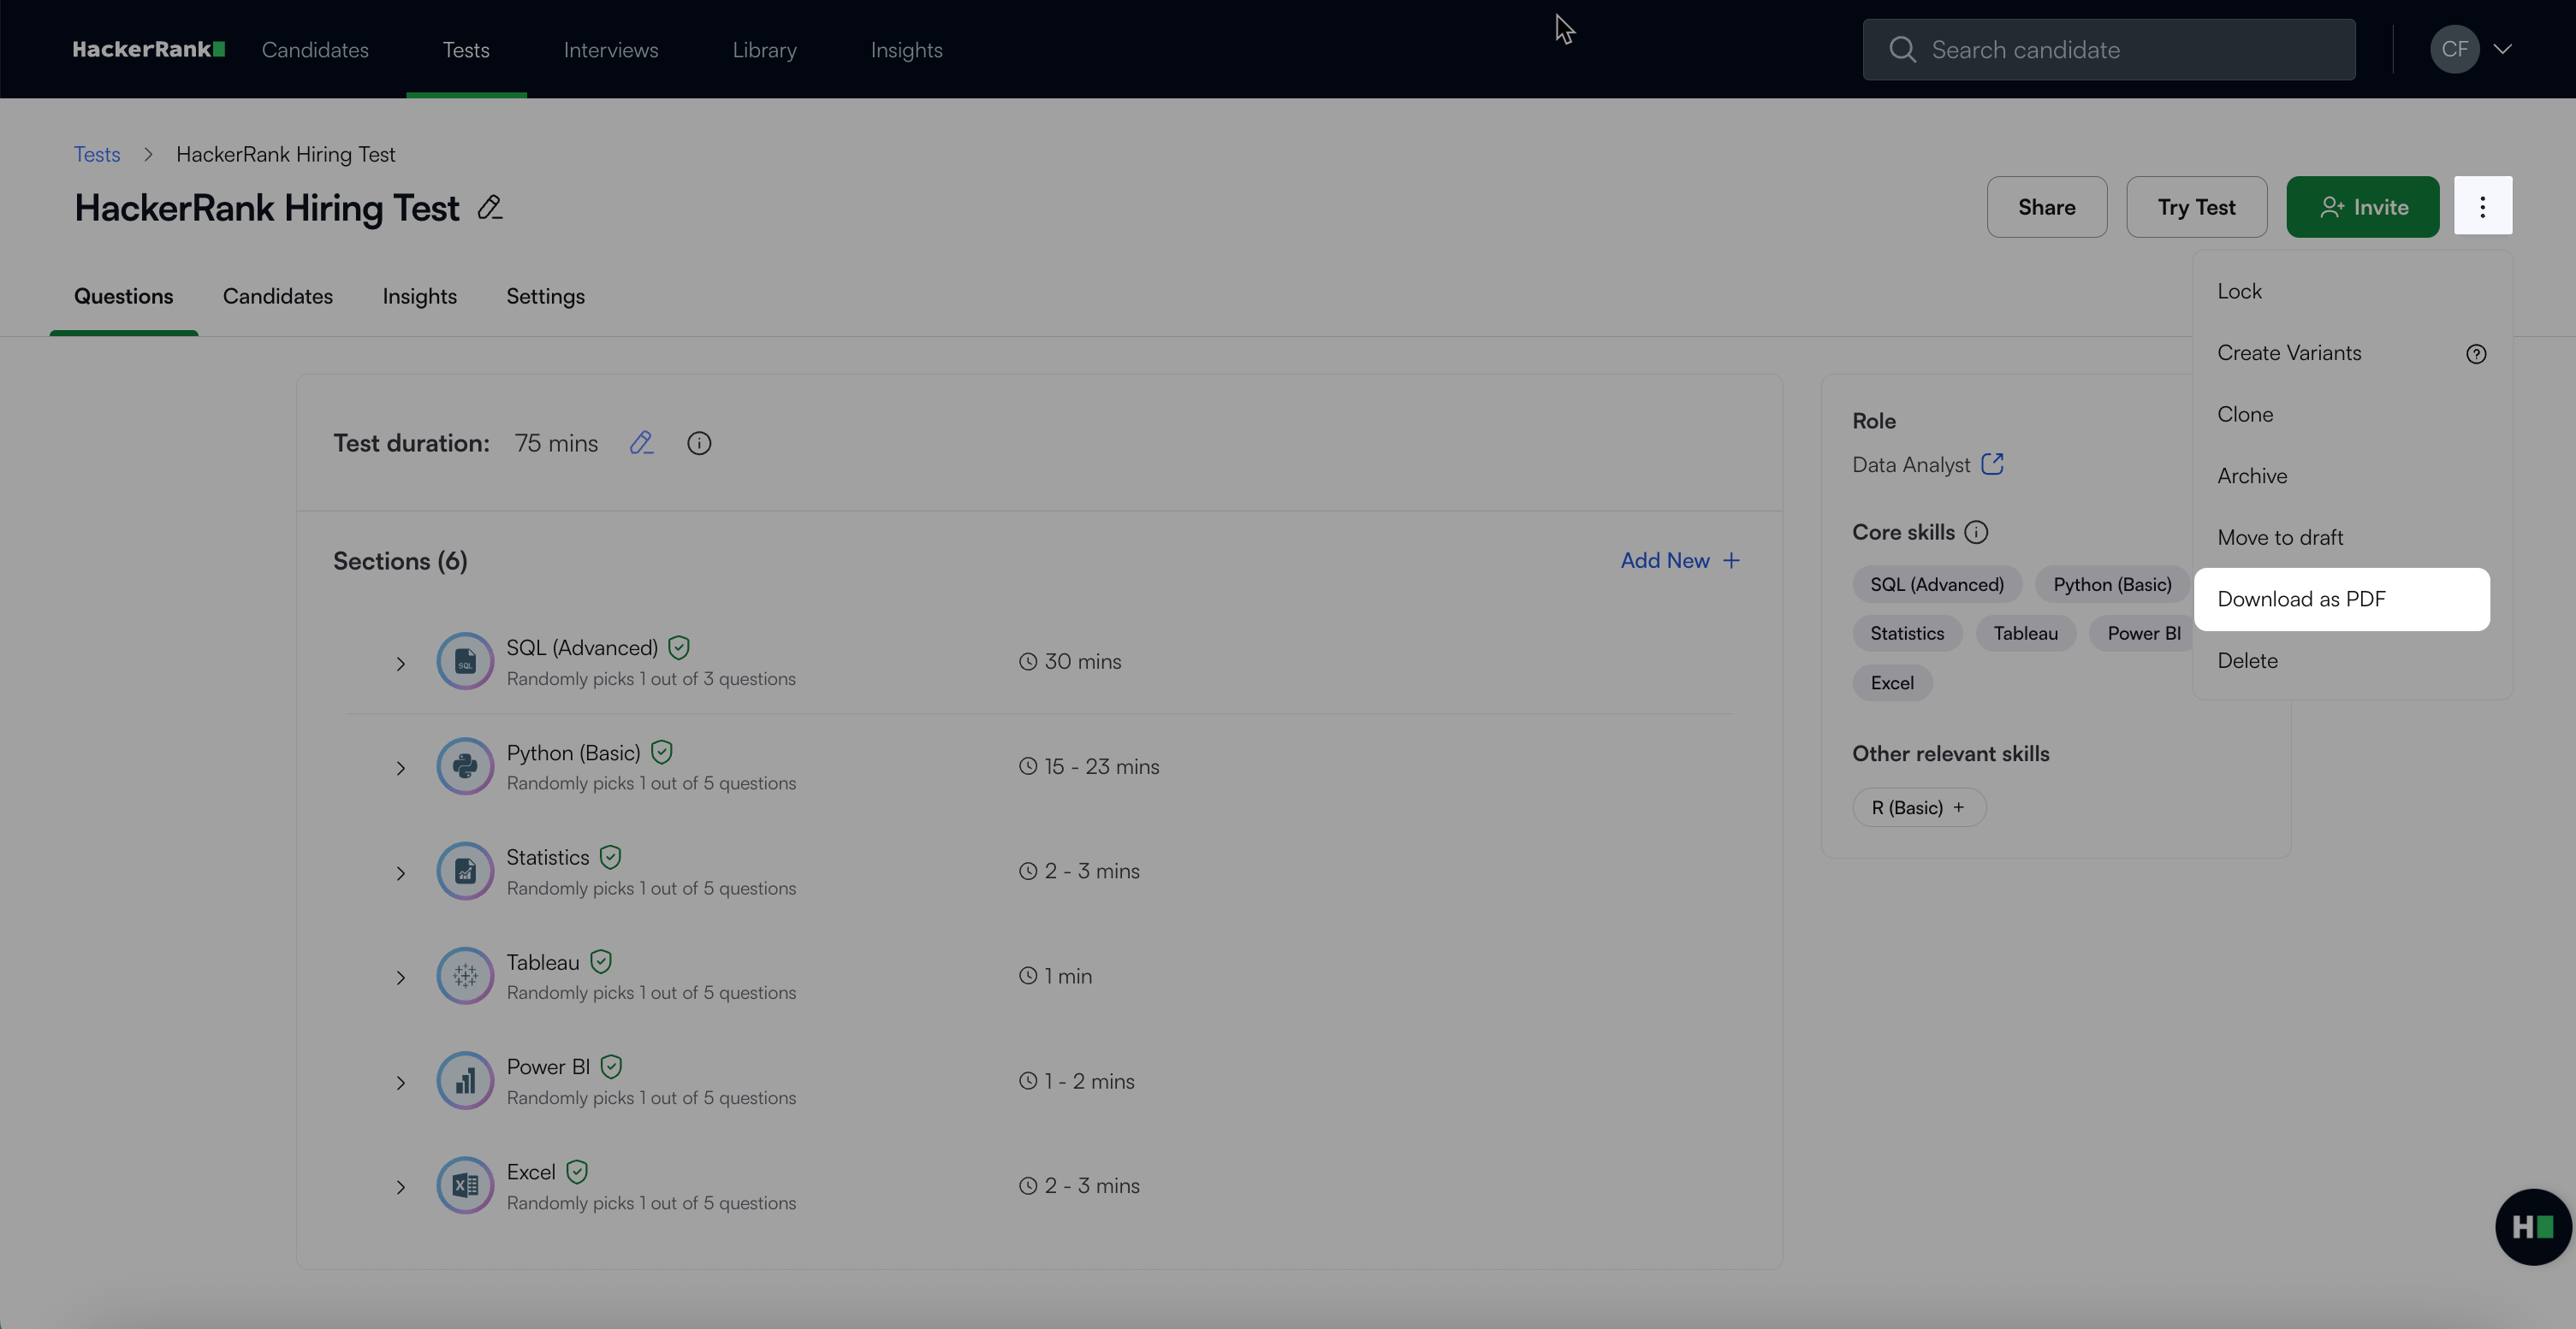
Task: Edit test duration with pencil icon
Action: 641,443
